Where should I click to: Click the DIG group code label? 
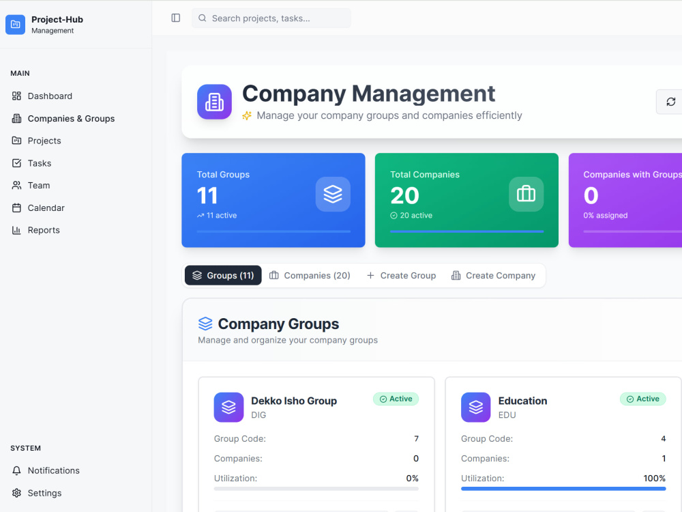(258, 415)
